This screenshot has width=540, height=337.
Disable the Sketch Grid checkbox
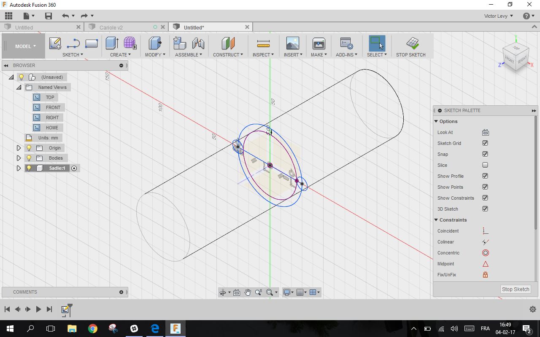click(485, 143)
